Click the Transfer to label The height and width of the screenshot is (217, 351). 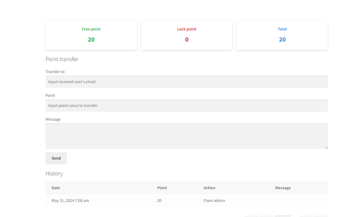click(55, 72)
